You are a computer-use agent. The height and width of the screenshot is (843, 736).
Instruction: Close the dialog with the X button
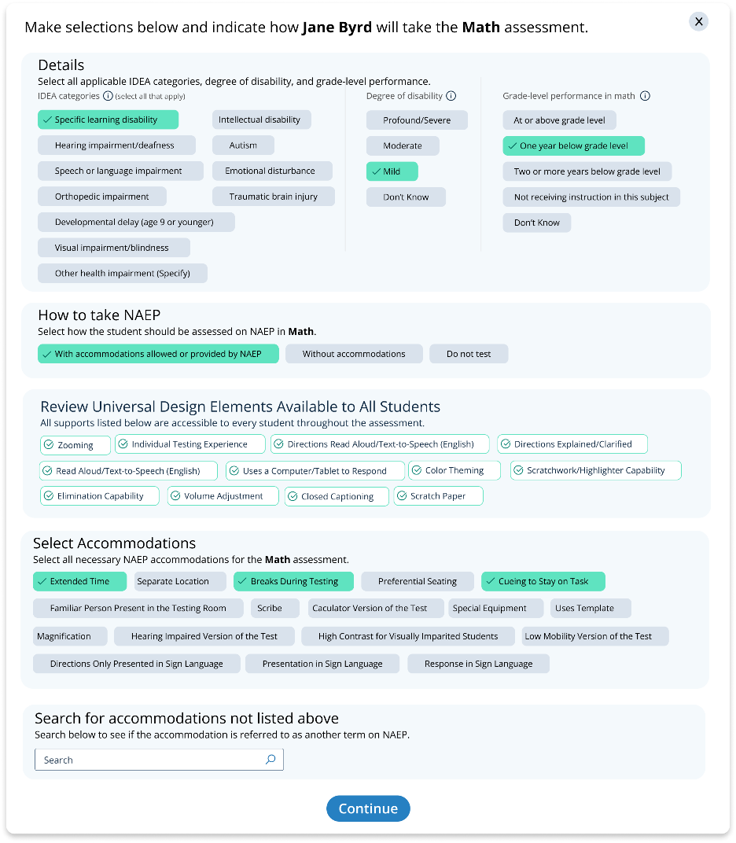698,21
